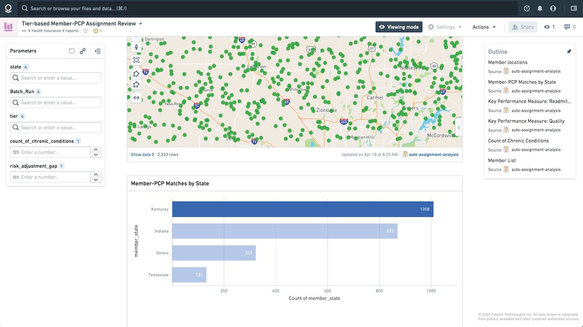Open the Reports app bar-chart icon

[x=8, y=27]
